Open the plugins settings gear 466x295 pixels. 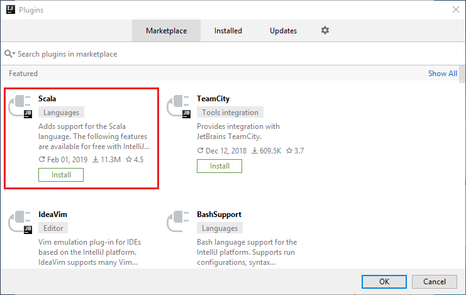click(325, 30)
